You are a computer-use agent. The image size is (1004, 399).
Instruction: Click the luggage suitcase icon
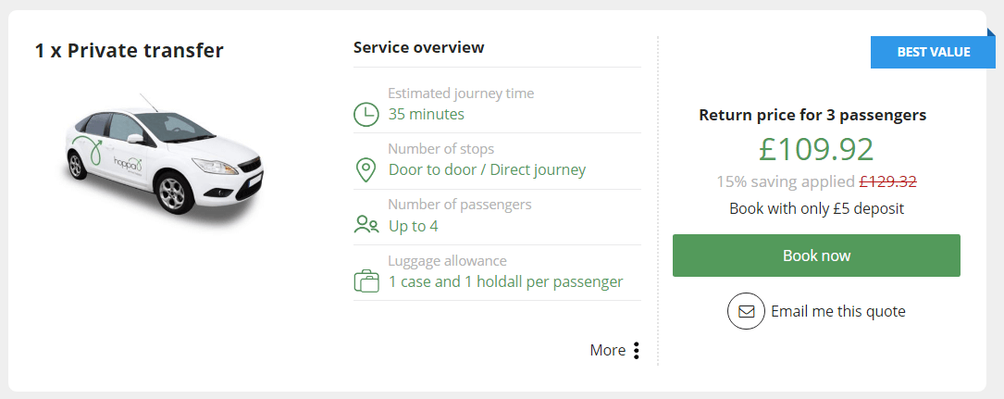point(366,281)
